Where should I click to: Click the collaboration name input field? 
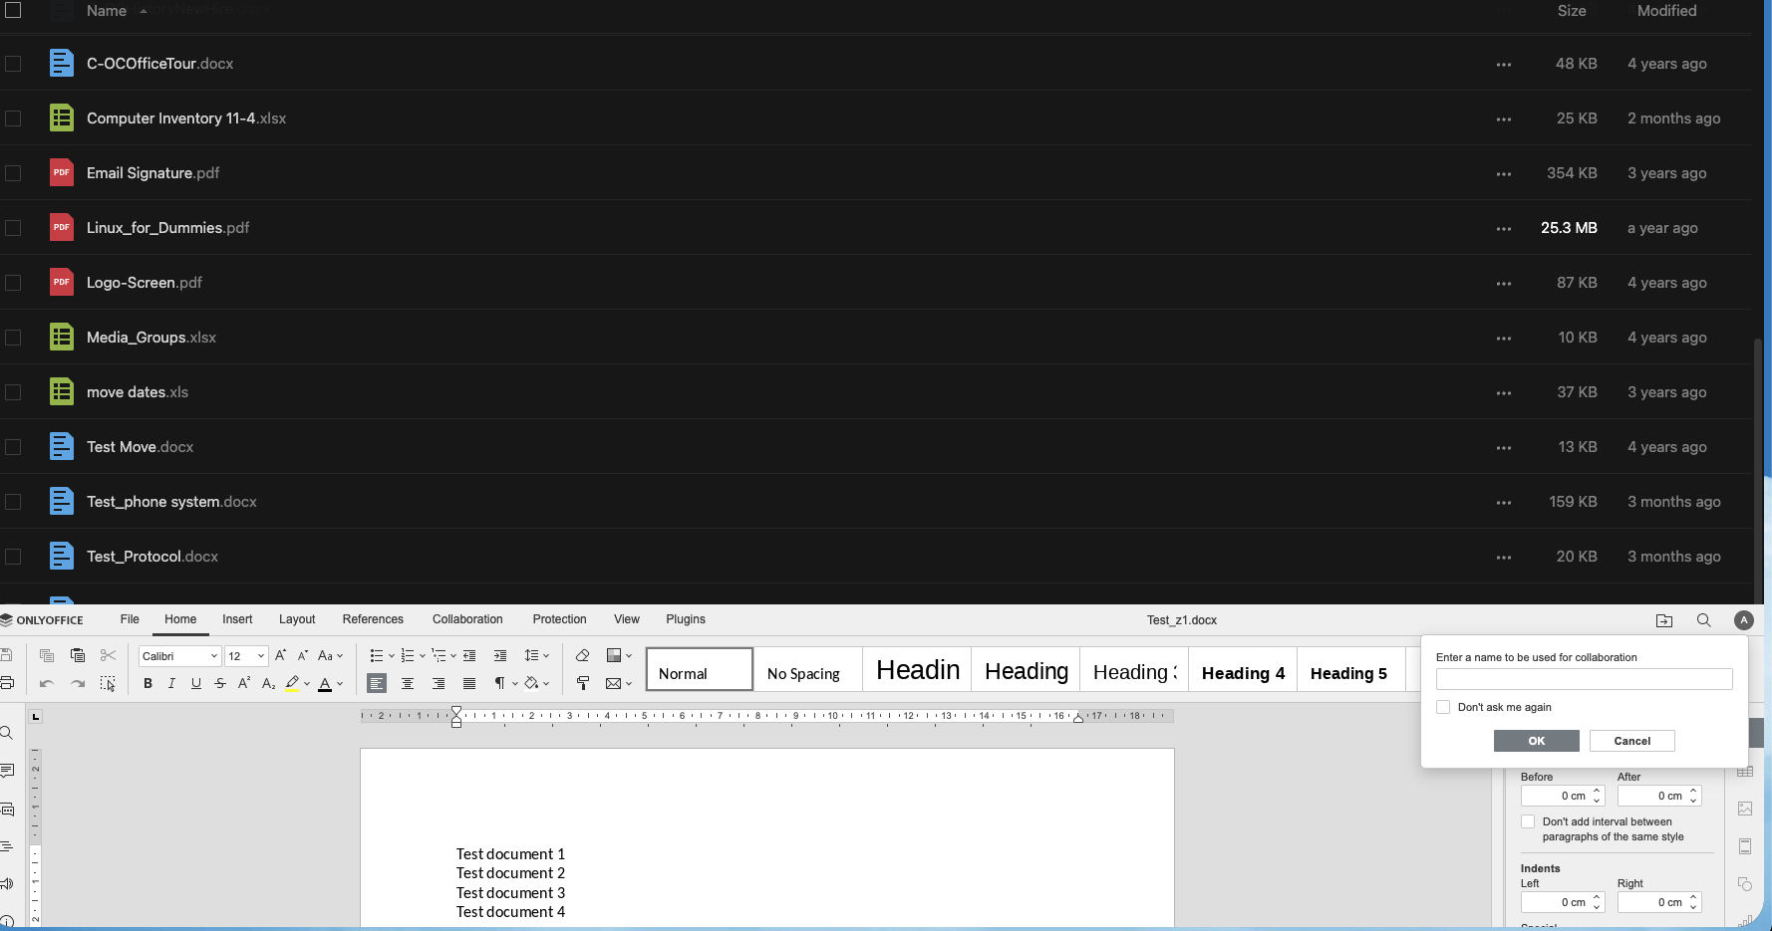tap(1584, 678)
